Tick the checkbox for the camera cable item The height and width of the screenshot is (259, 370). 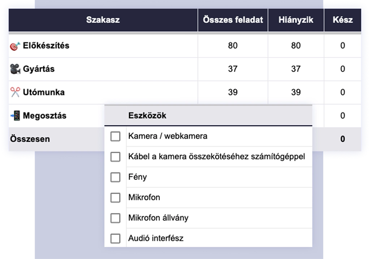115,157
